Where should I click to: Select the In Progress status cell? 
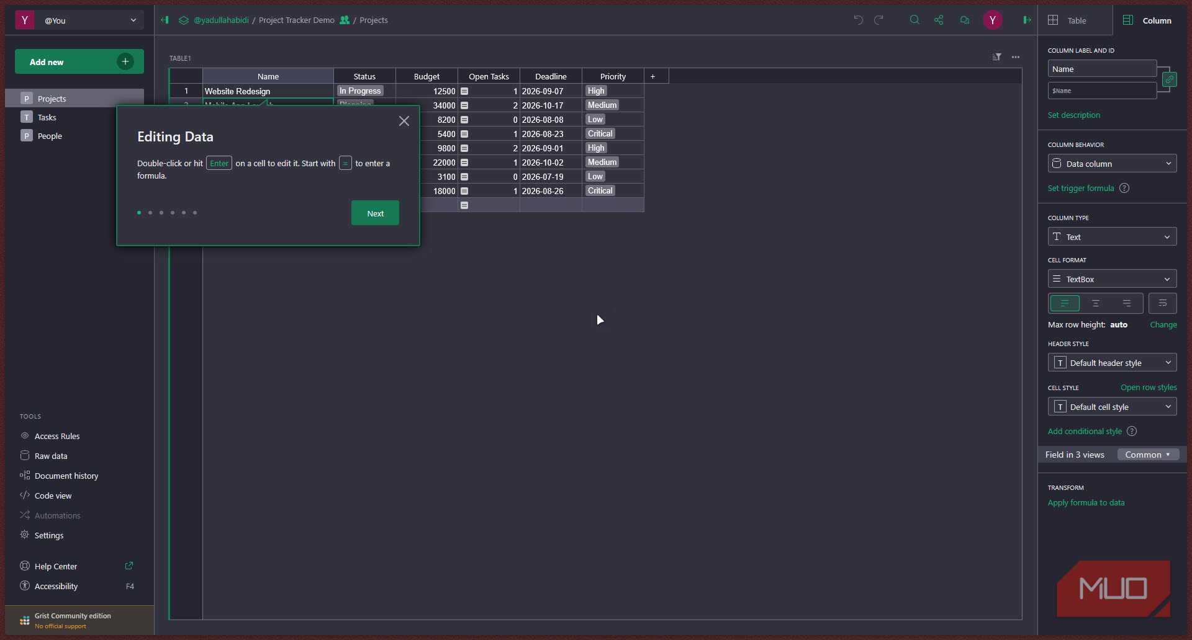pyautogui.click(x=364, y=91)
